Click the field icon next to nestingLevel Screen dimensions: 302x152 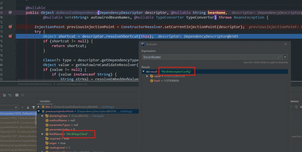[x=47, y=147]
